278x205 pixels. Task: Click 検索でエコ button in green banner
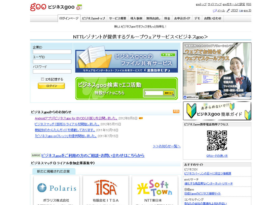point(169,93)
